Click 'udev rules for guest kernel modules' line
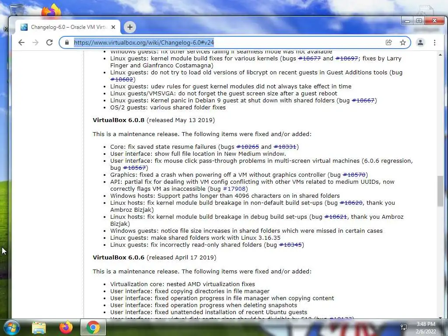 point(231,87)
